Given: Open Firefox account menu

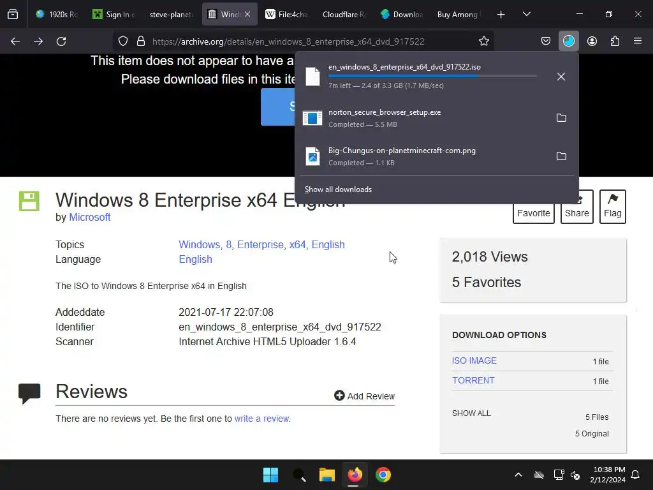Looking at the screenshot, I should (592, 41).
